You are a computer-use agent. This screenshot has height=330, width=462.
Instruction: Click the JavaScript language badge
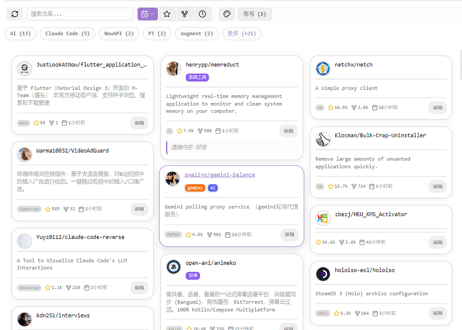pyautogui.click(x=29, y=288)
